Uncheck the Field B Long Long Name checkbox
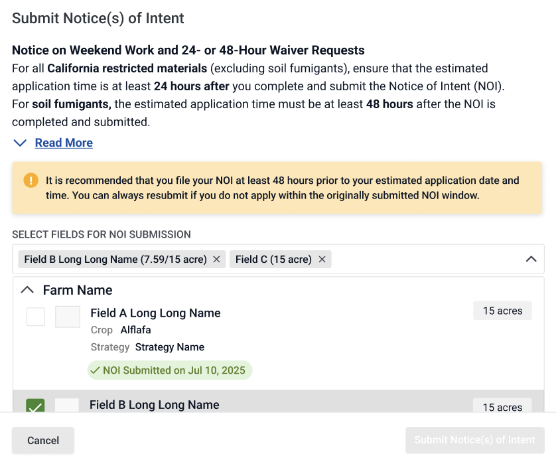 35,405
